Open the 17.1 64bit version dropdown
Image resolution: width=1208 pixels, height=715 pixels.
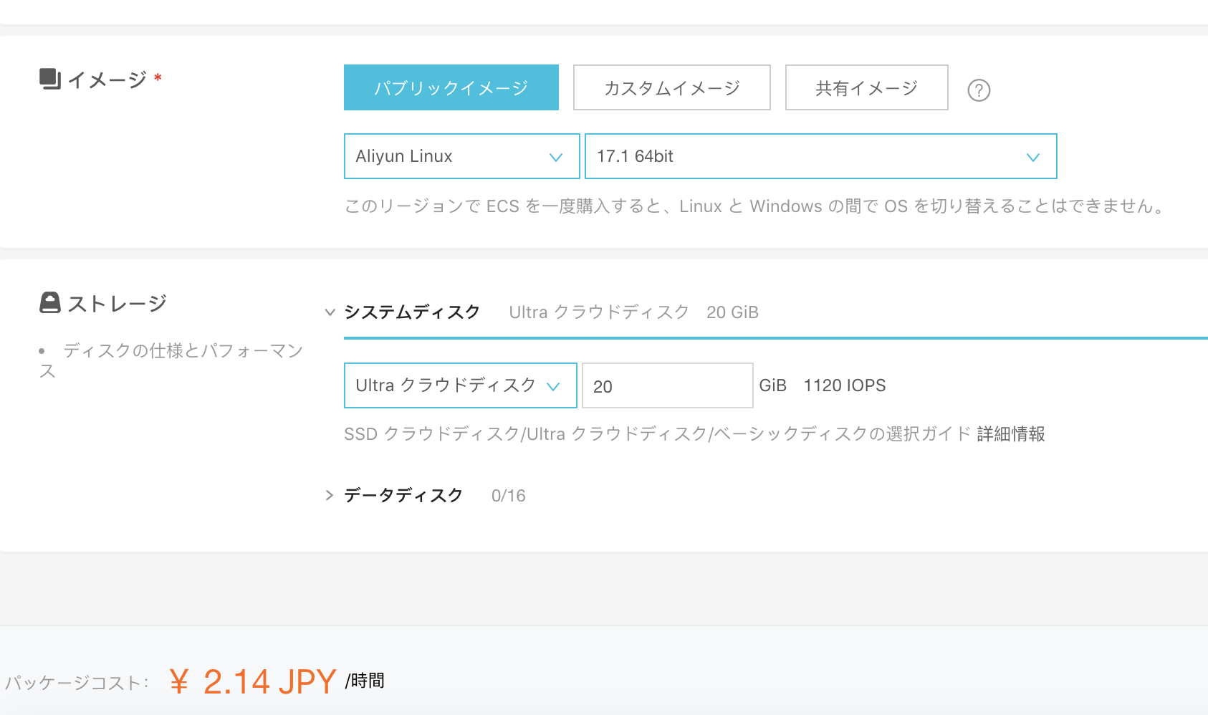(x=821, y=156)
